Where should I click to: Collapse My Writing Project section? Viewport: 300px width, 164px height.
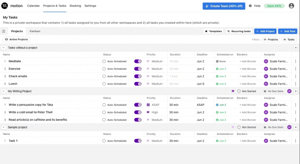coord(4,91)
